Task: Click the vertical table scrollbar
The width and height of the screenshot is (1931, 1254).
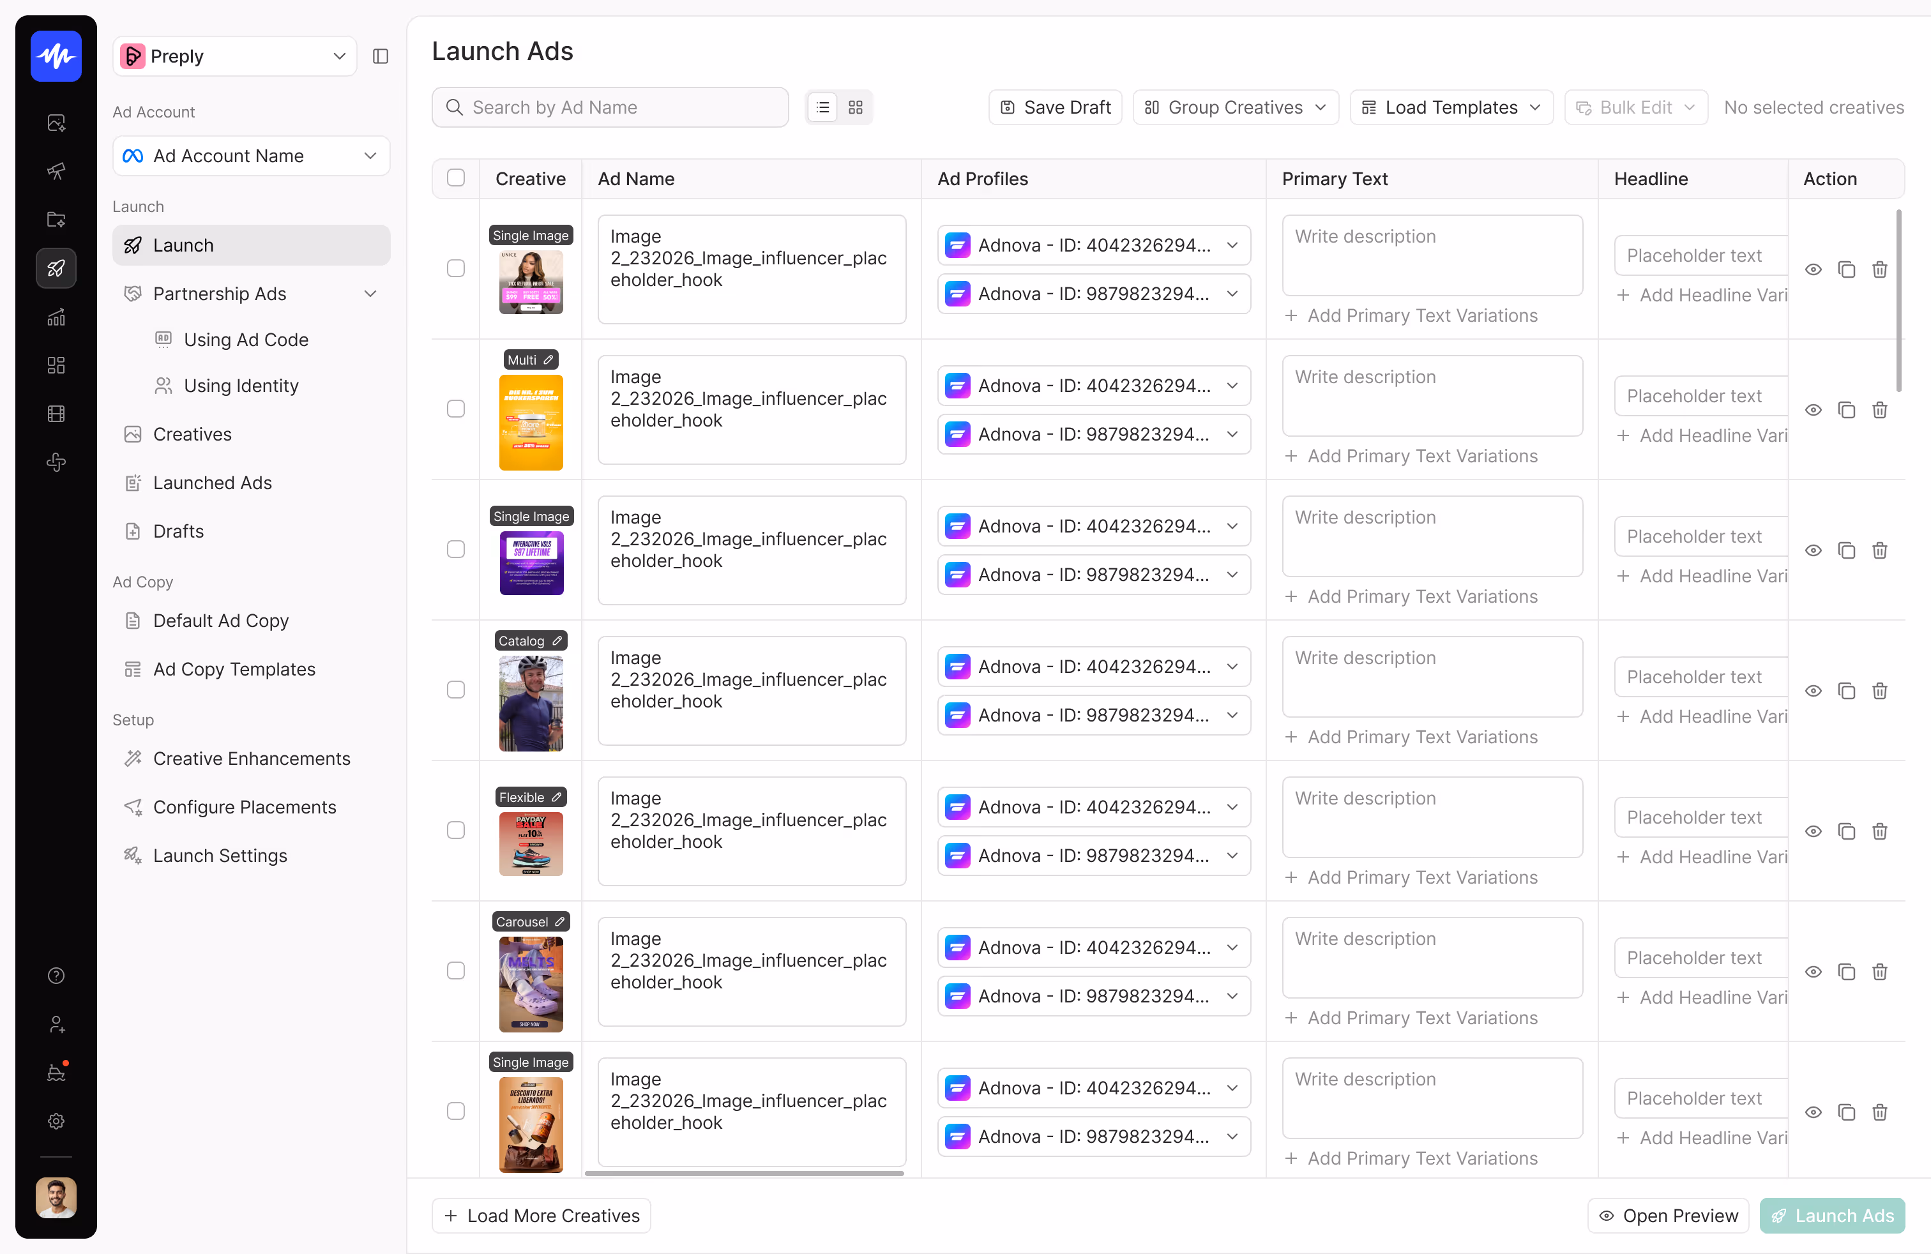Action: pos(1898,300)
